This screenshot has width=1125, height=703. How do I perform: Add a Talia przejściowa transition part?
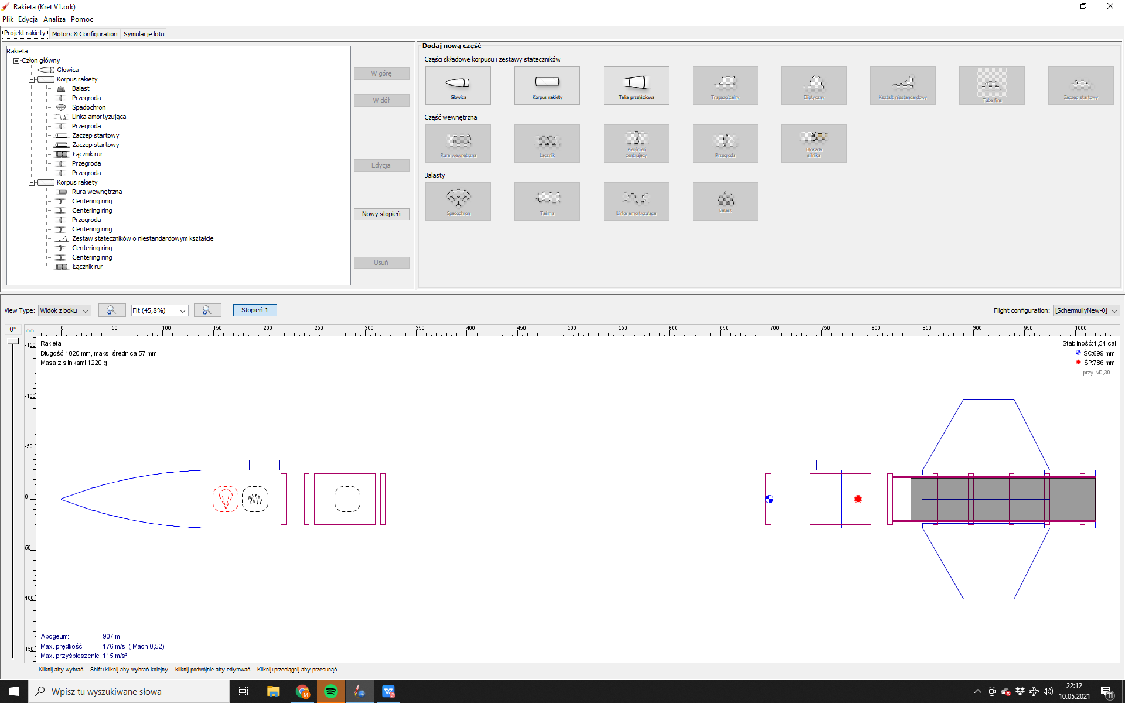(636, 86)
